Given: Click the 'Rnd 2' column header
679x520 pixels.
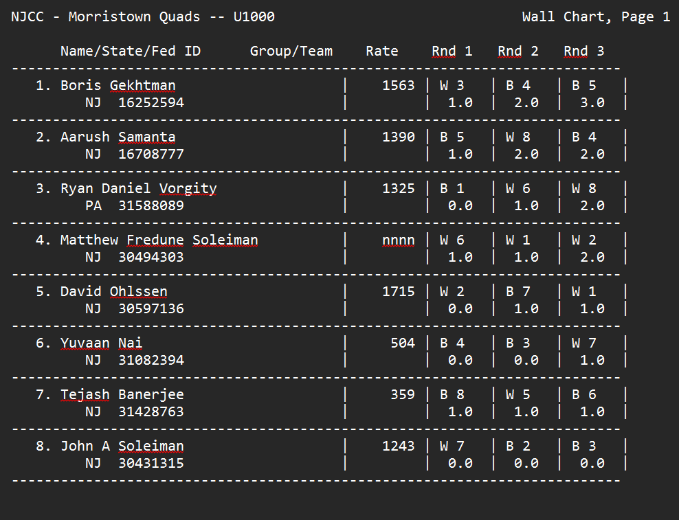Looking at the screenshot, I should [517, 51].
